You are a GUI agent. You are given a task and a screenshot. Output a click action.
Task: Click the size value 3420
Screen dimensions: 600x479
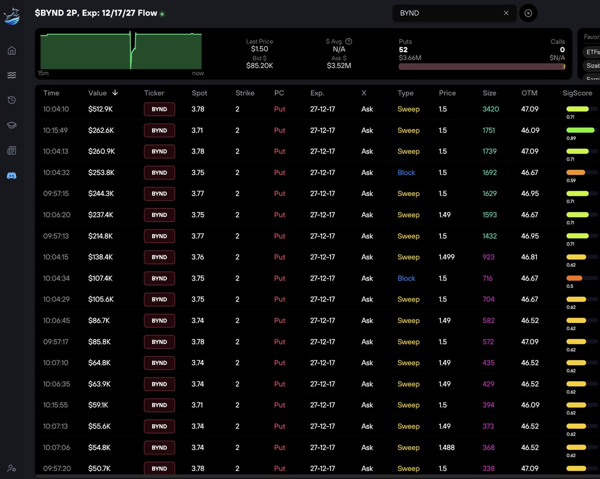[491, 109]
